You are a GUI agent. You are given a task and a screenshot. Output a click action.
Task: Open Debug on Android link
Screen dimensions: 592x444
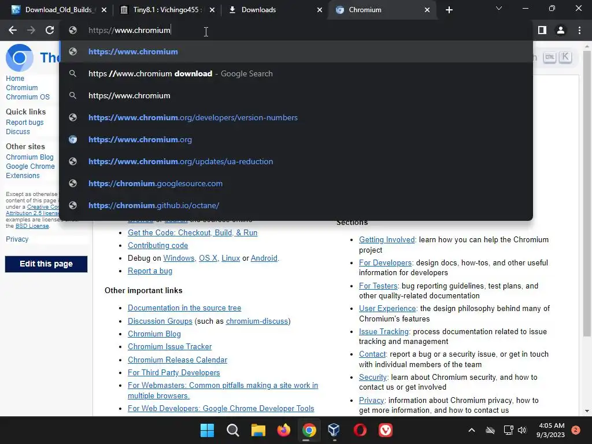click(x=264, y=258)
